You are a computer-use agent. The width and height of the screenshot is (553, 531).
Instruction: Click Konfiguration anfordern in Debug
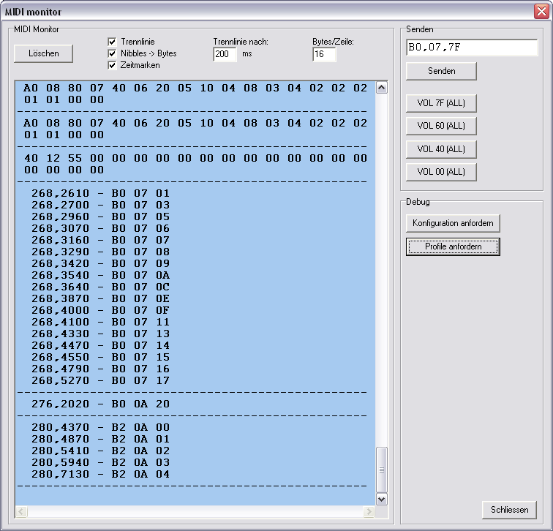pyautogui.click(x=453, y=223)
